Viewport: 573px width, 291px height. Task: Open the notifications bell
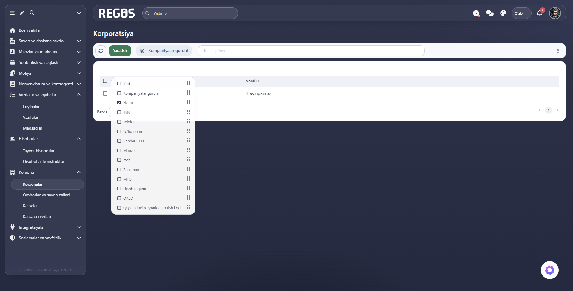pos(540,13)
